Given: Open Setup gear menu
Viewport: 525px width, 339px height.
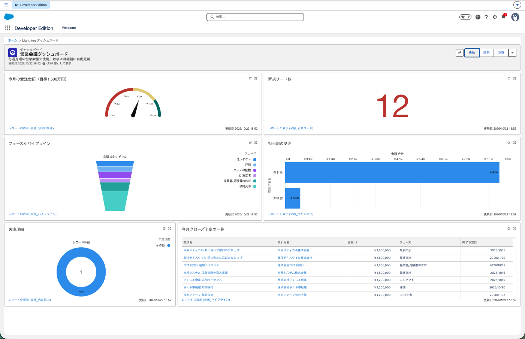Looking at the screenshot, I should click(x=495, y=17).
